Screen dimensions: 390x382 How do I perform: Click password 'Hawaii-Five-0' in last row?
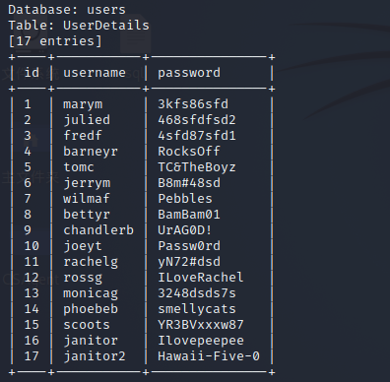coord(209,356)
